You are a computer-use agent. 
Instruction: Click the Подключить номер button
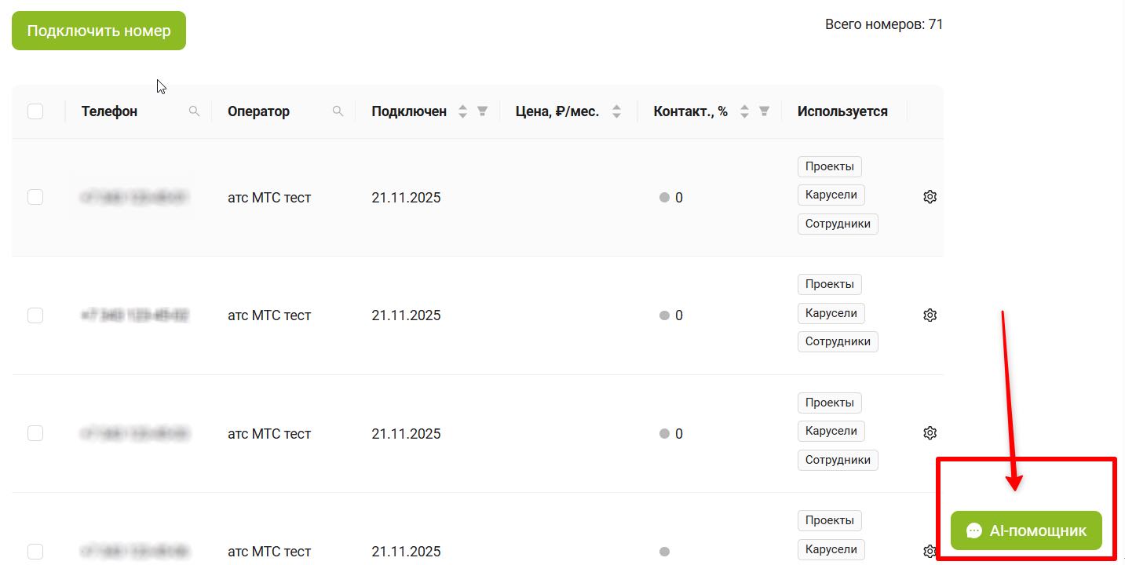(x=99, y=31)
